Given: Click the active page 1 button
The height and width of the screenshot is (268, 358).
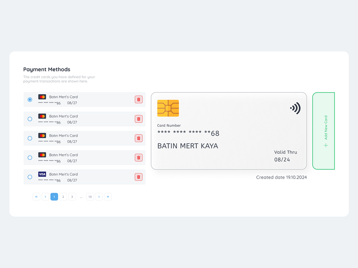Looking at the screenshot, I should click(54, 196).
